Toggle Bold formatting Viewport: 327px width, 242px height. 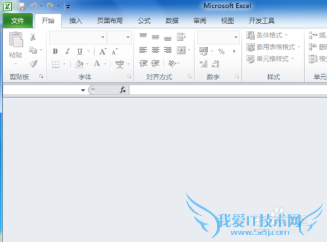pos(55,51)
